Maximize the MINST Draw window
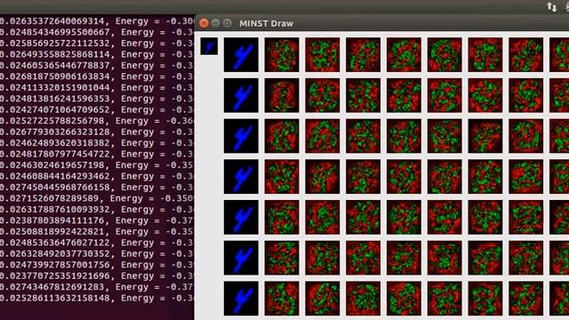Screen dimensions: 569x320 pyautogui.click(x=228, y=23)
